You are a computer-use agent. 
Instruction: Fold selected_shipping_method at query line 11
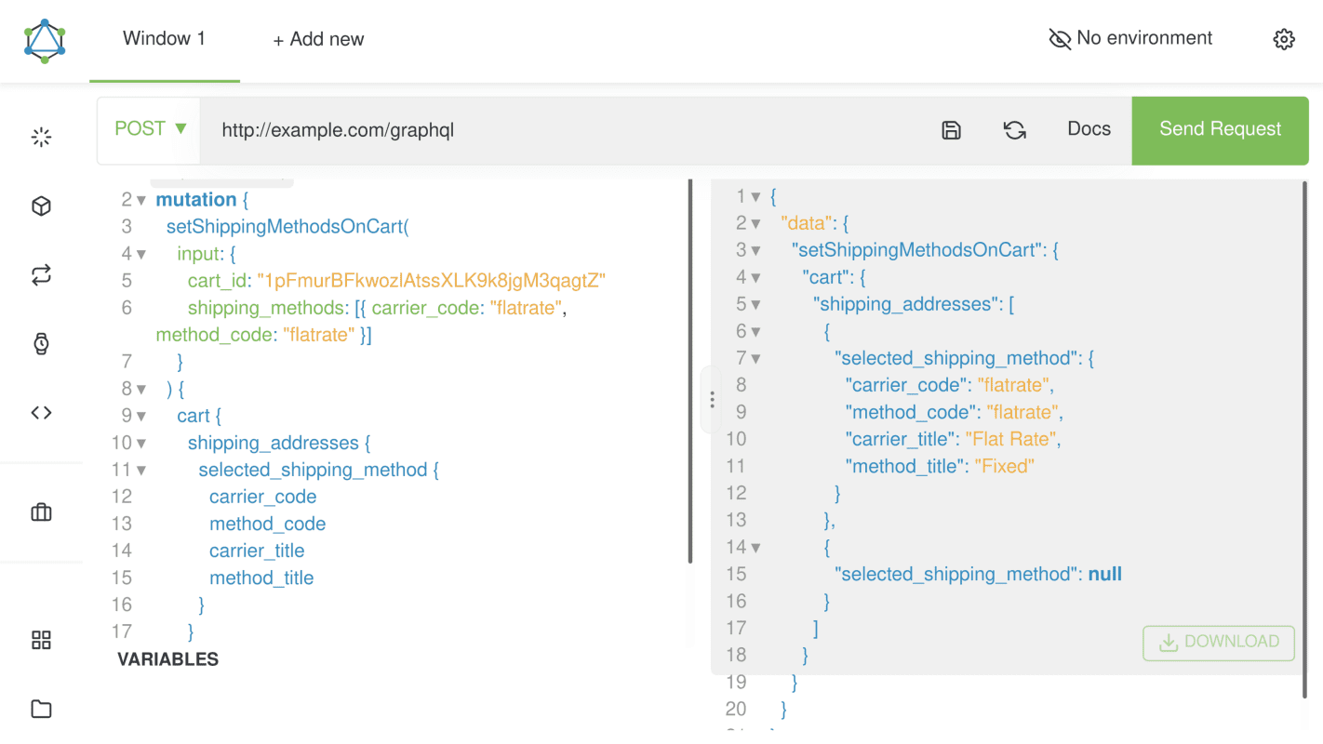141,470
